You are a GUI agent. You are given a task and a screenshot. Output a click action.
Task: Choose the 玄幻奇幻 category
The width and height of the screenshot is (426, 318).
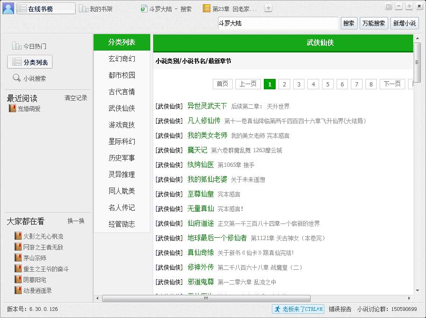pos(122,59)
